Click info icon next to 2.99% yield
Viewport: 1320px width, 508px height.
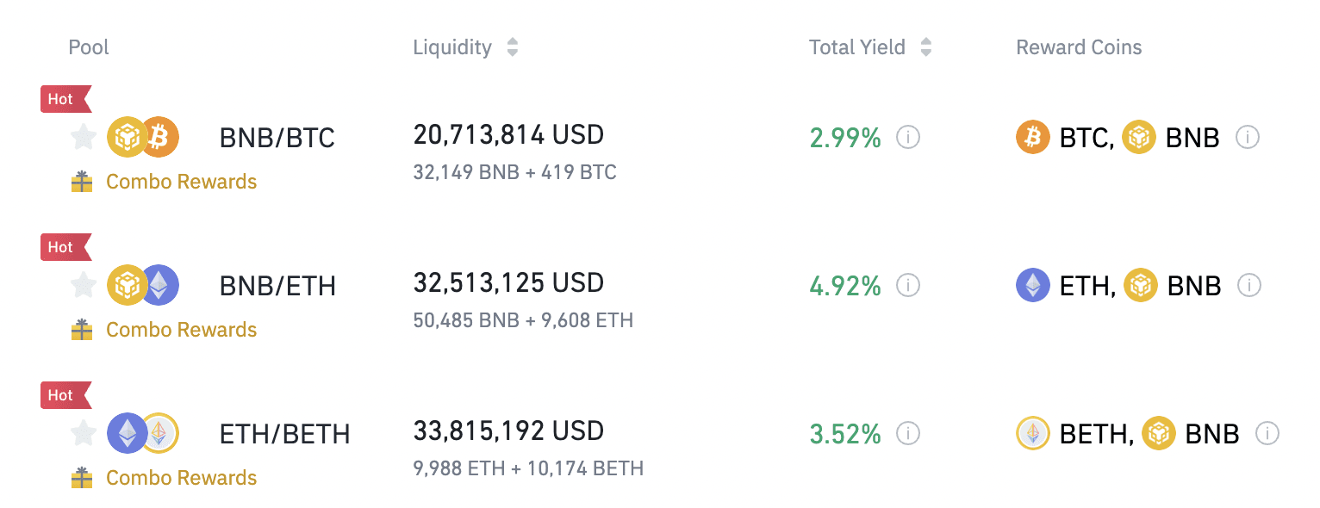tap(908, 137)
